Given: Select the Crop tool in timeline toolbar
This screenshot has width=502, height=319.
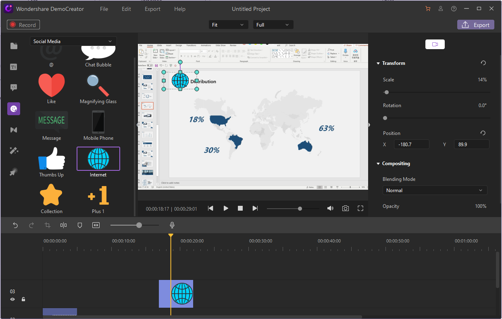Looking at the screenshot, I should [x=48, y=225].
